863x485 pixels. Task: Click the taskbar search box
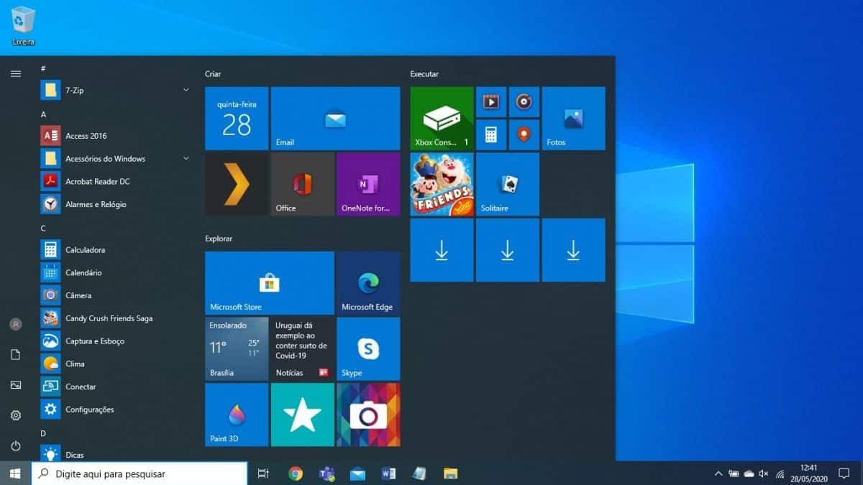(140, 474)
